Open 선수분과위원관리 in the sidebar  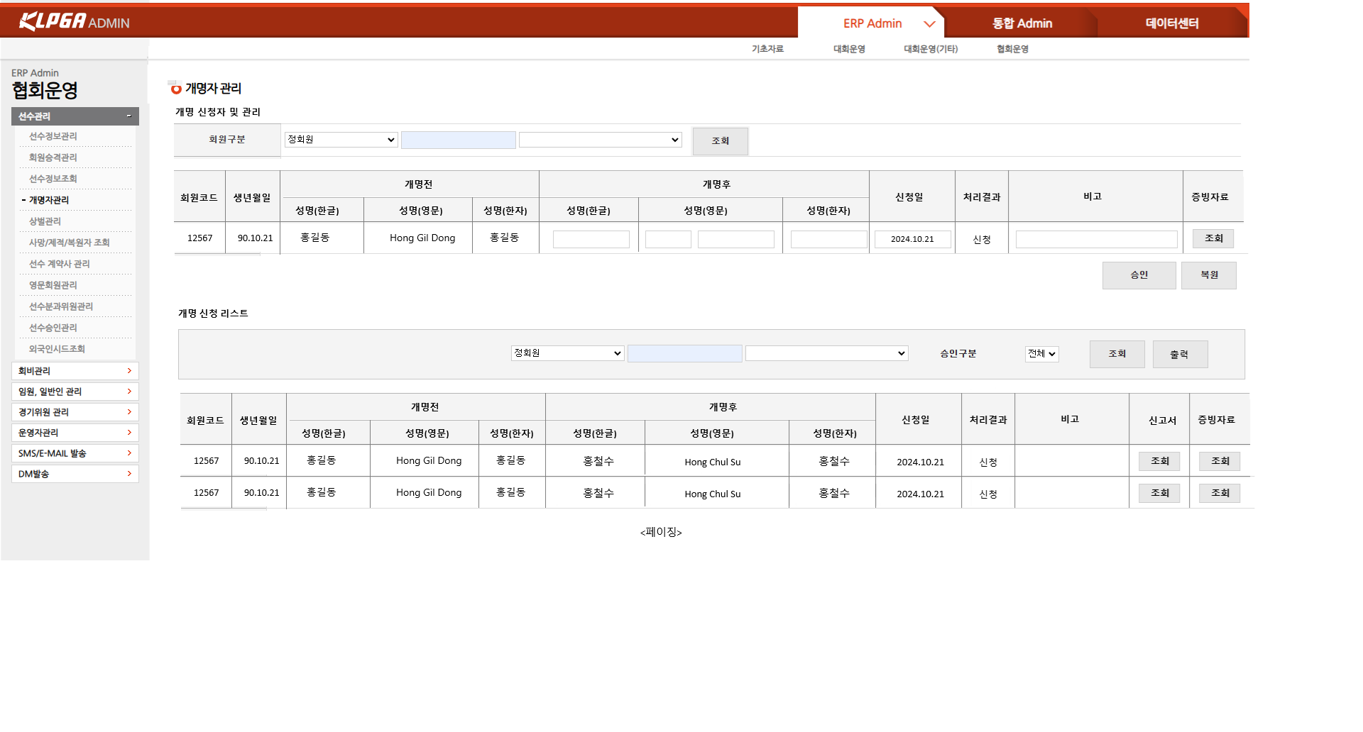[61, 306]
